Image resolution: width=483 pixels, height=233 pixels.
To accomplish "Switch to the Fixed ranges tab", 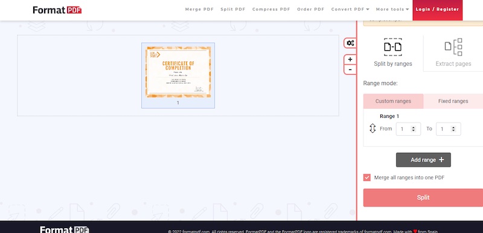I will click(x=453, y=101).
